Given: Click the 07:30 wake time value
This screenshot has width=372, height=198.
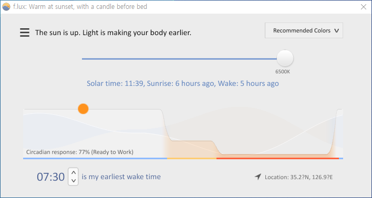Looking at the screenshot, I should click(x=50, y=177).
